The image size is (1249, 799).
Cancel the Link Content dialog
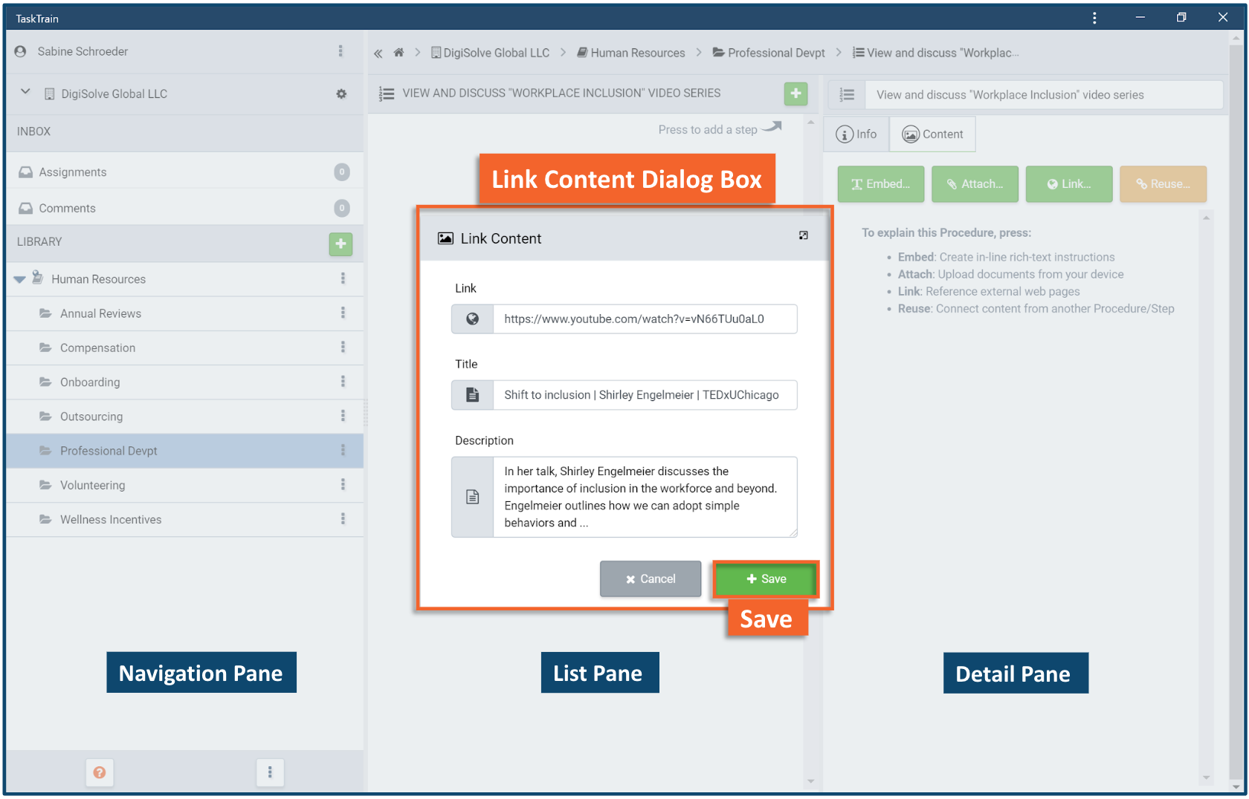651,579
